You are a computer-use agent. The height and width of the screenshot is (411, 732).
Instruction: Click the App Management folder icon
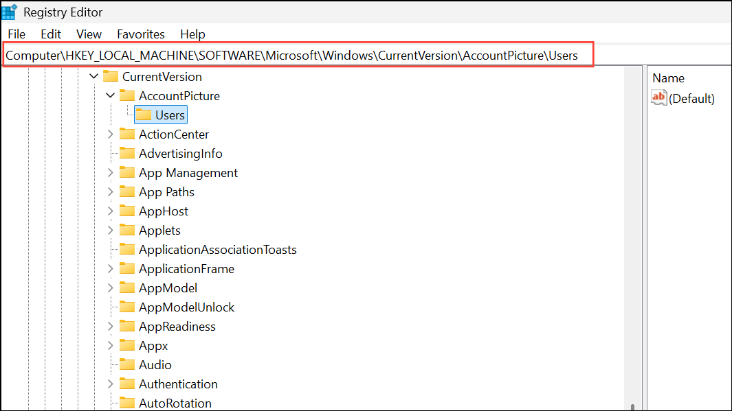[x=127, y=172]
